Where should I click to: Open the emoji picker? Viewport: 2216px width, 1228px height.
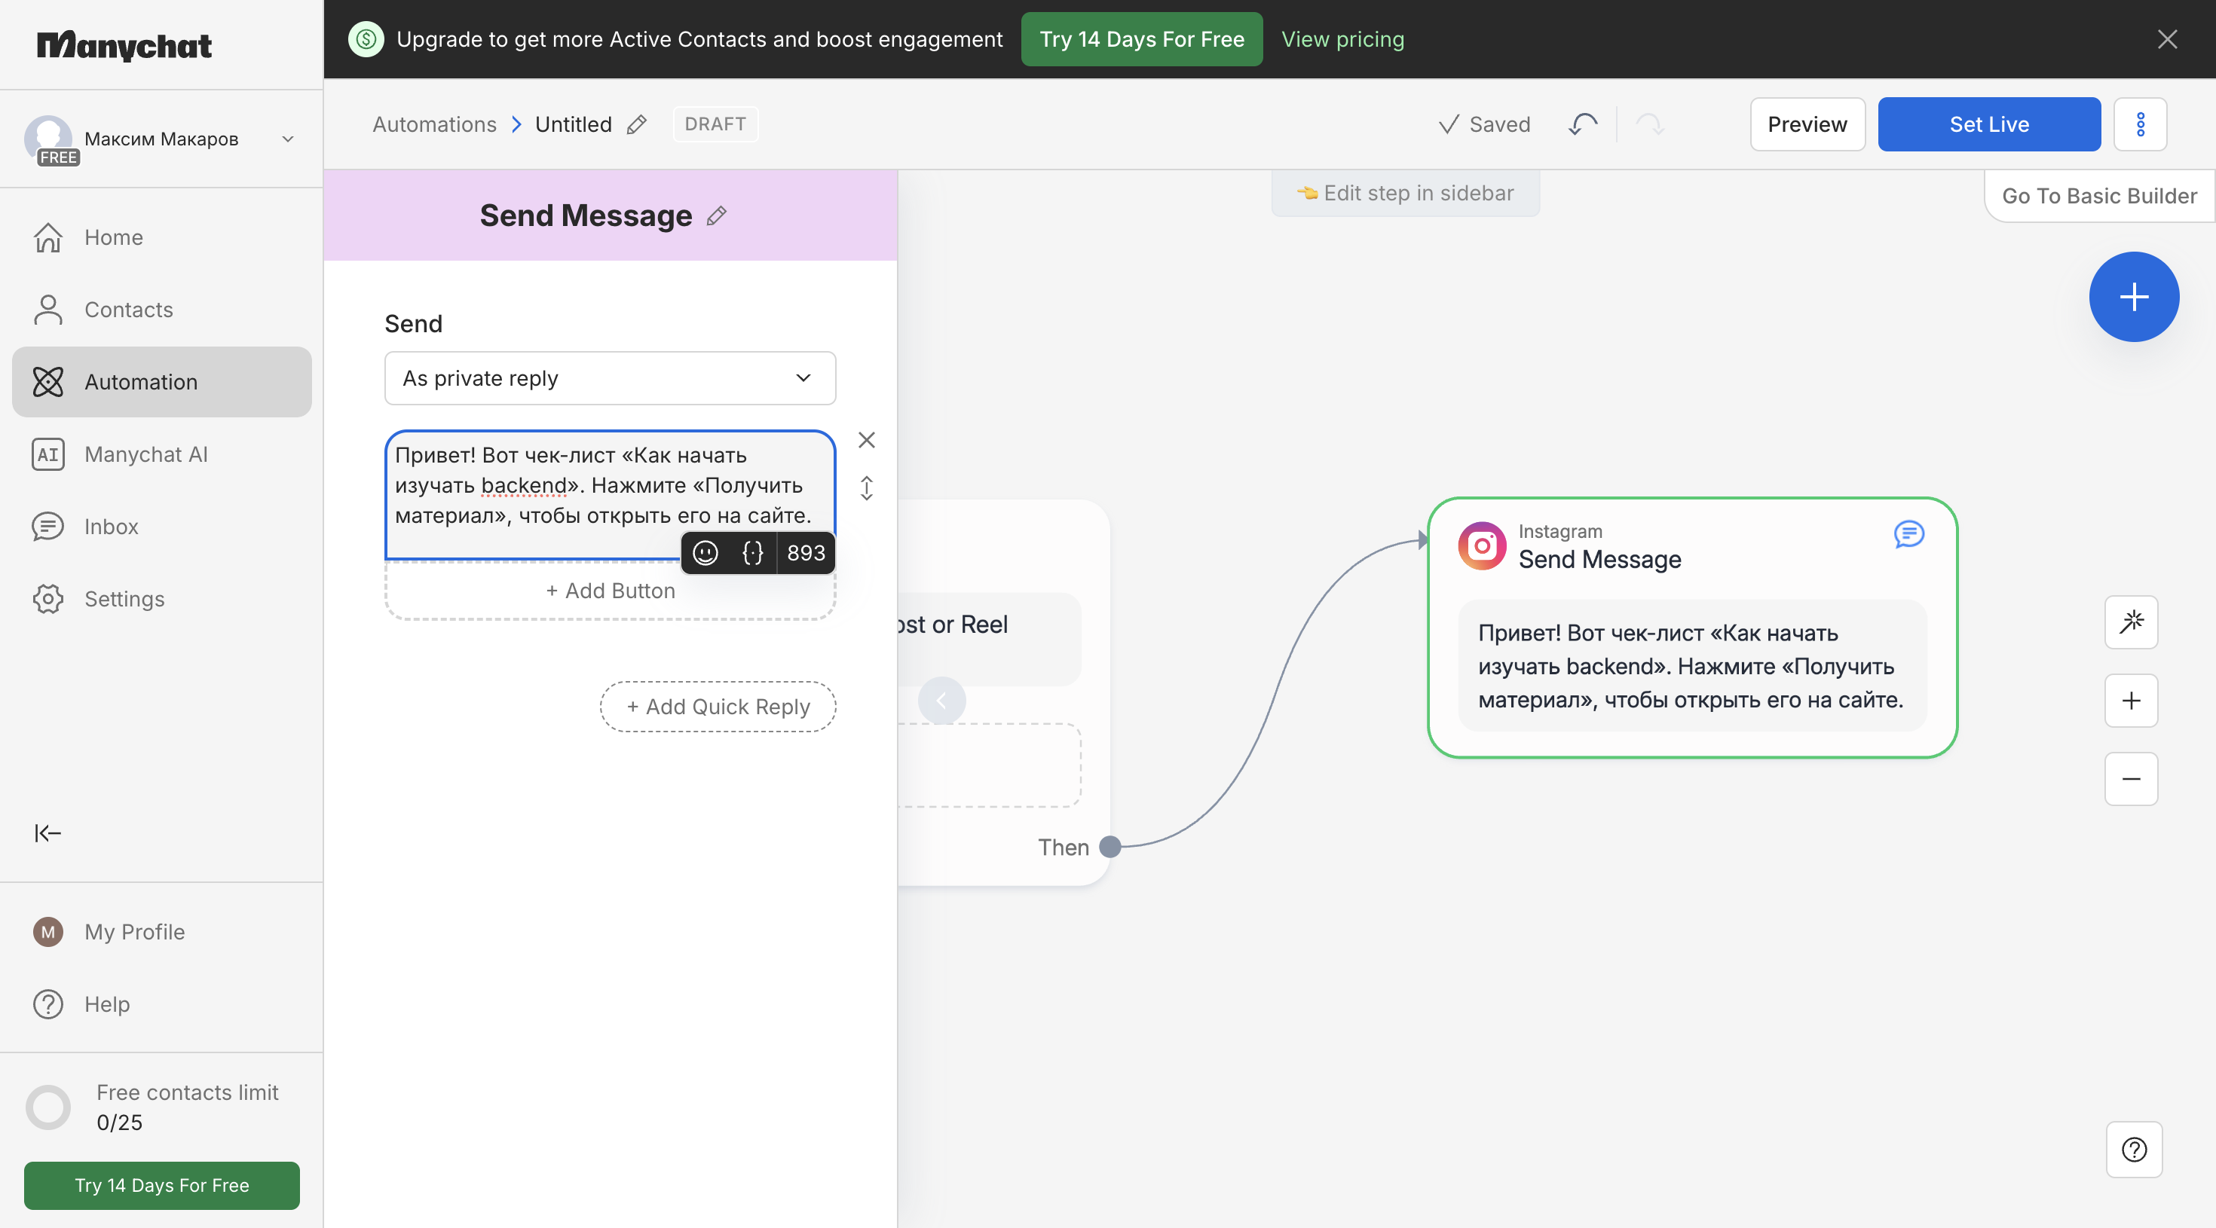pyautogui.click(x=706, y=553)
